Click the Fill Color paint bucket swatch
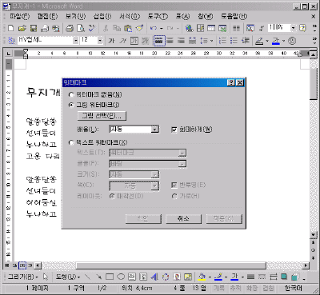Image resolution: width=320 pixels, height=295 pixels. pyautogui.click(x=202, y=277)
